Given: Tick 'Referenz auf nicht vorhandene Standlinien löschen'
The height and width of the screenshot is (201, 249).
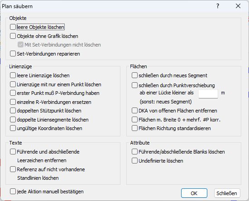Looking at the screenshot, I should pyautogui.click(x=13, y=169).
